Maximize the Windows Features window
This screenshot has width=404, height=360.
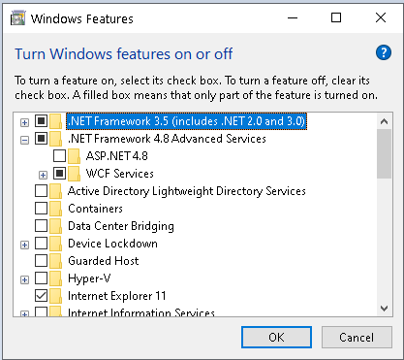pyautogui.click(x=336, y=17)
